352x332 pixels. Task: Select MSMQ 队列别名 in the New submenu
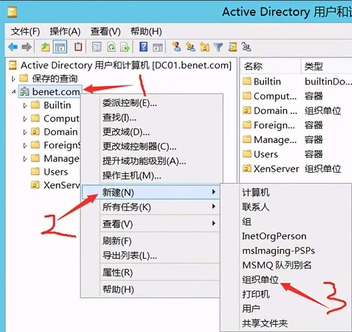277,265
